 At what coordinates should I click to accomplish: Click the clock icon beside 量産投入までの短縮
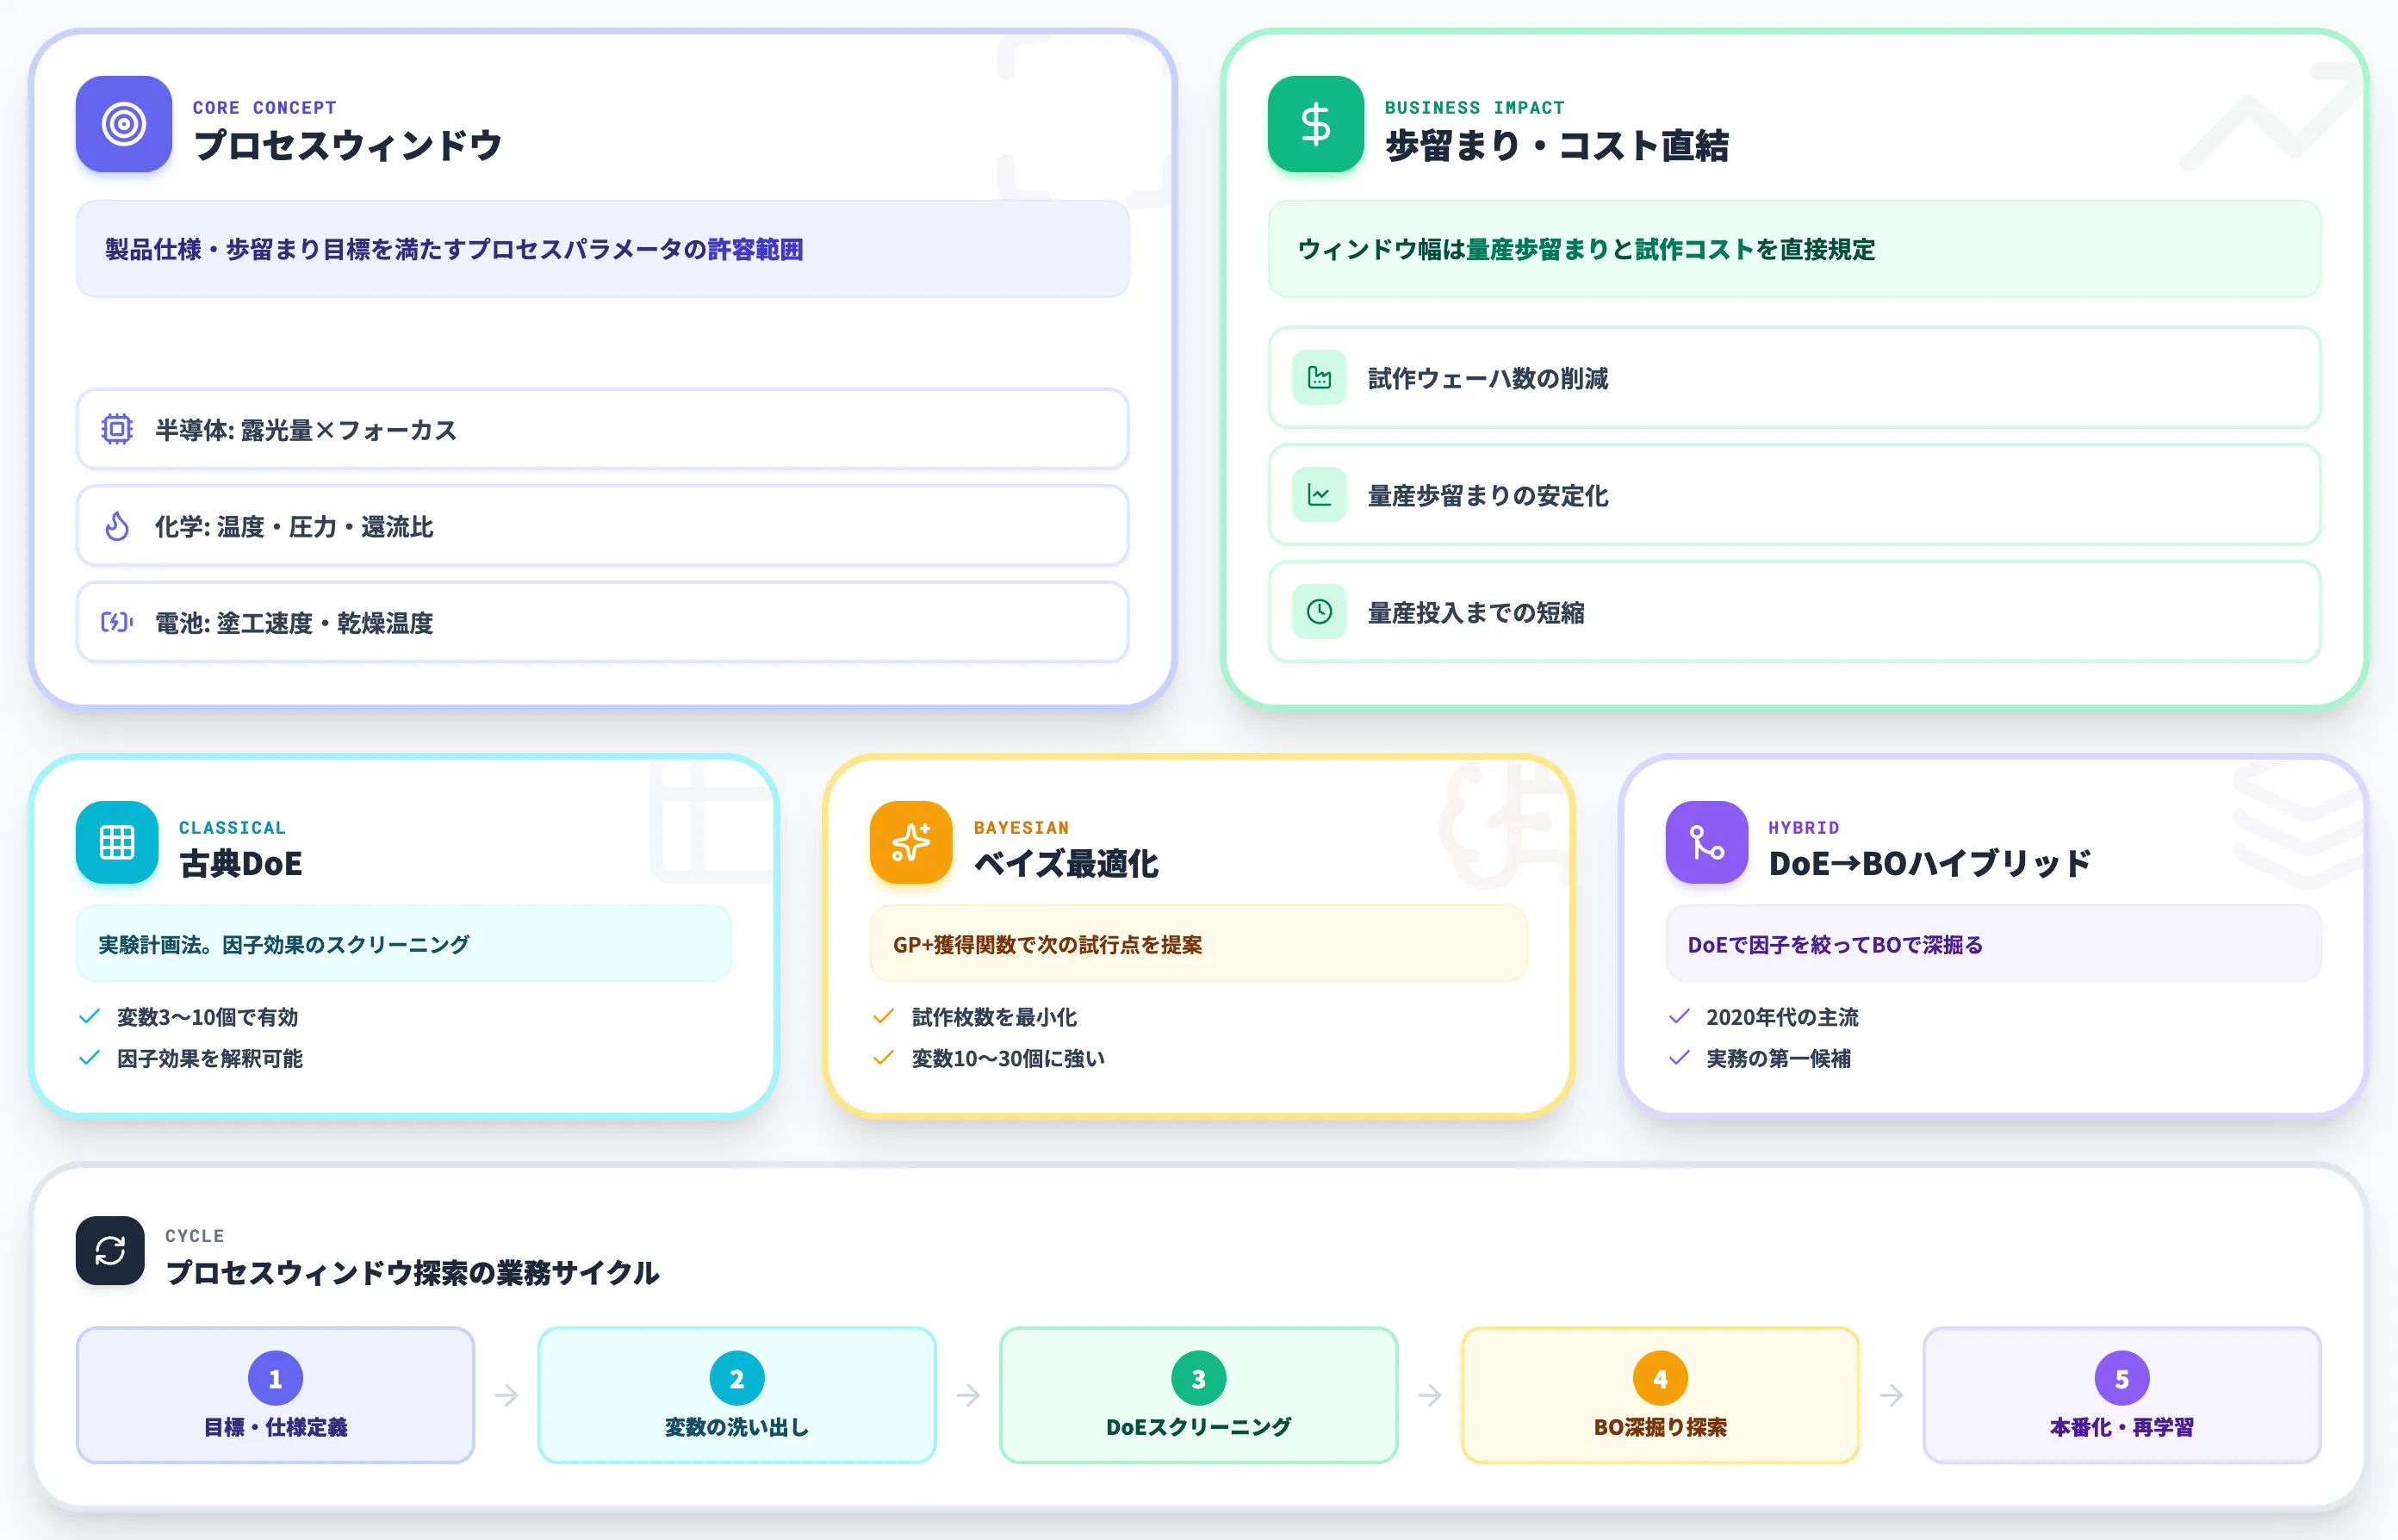pos(1319,611)
